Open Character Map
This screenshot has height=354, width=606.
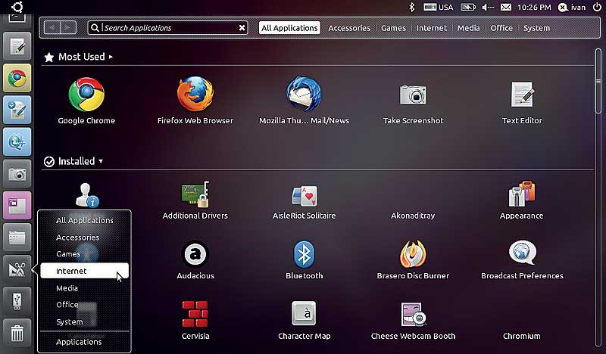pos(304,321)
